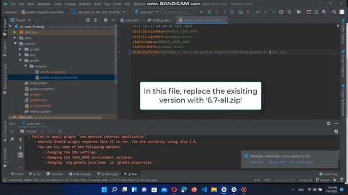The height and width of the screenshot is (195, 348).
Task: Click the locate target icon in Project panel
Action: (x=88, y=20)
